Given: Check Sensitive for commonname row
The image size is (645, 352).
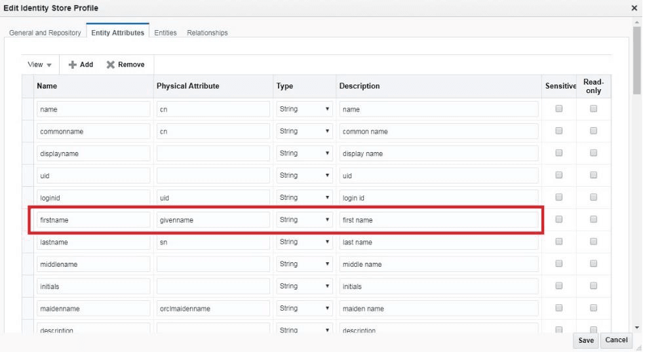Looking at the screenshot, I should click(x=558, y=130).
